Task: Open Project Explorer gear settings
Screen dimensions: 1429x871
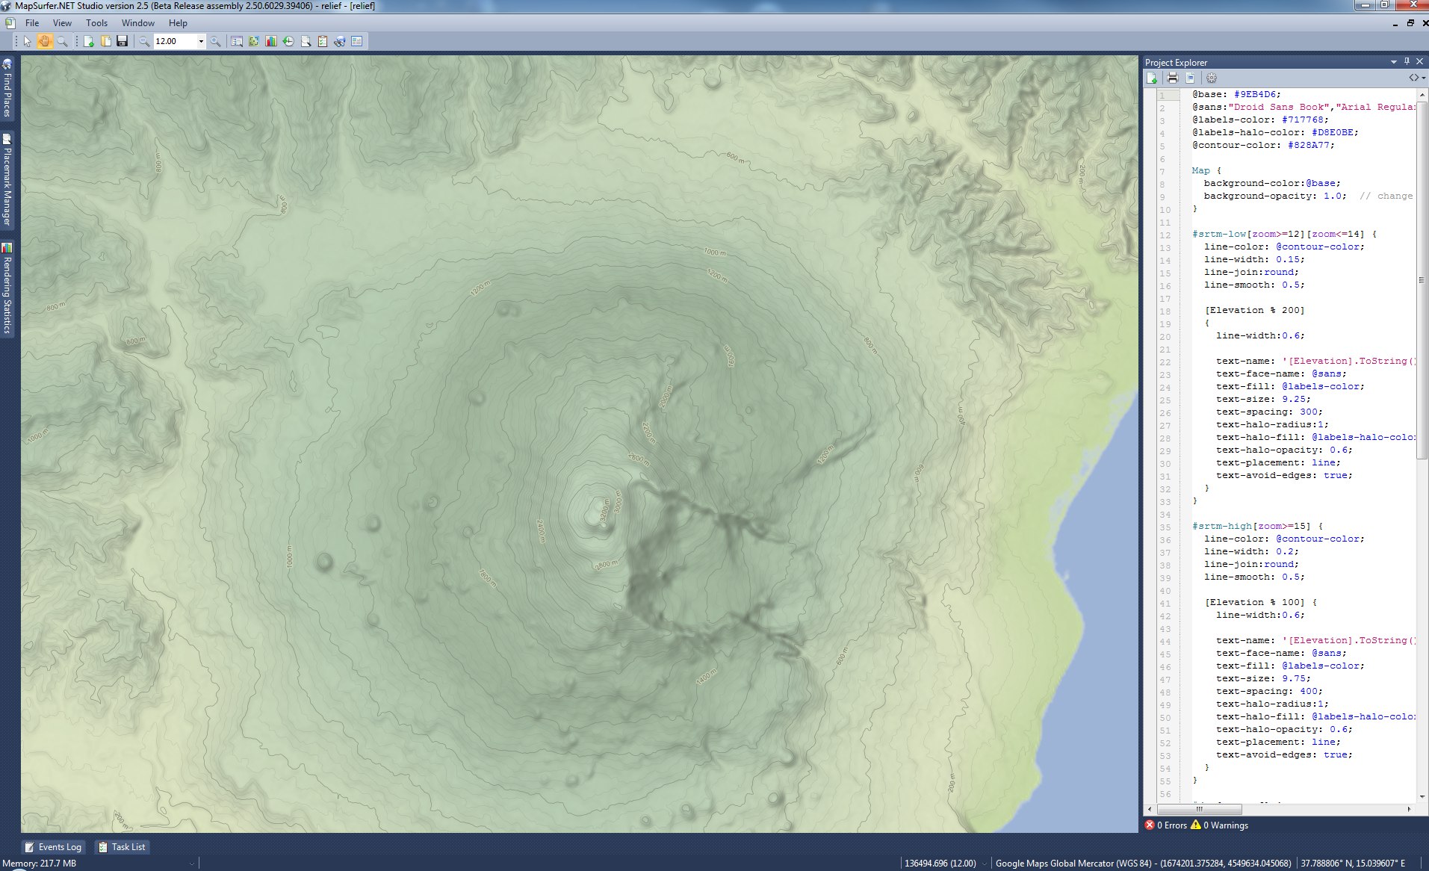Action: point(1212,78)
